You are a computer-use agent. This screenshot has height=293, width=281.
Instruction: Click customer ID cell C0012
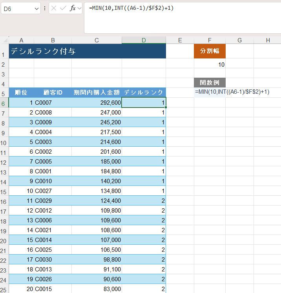(53, 210)
